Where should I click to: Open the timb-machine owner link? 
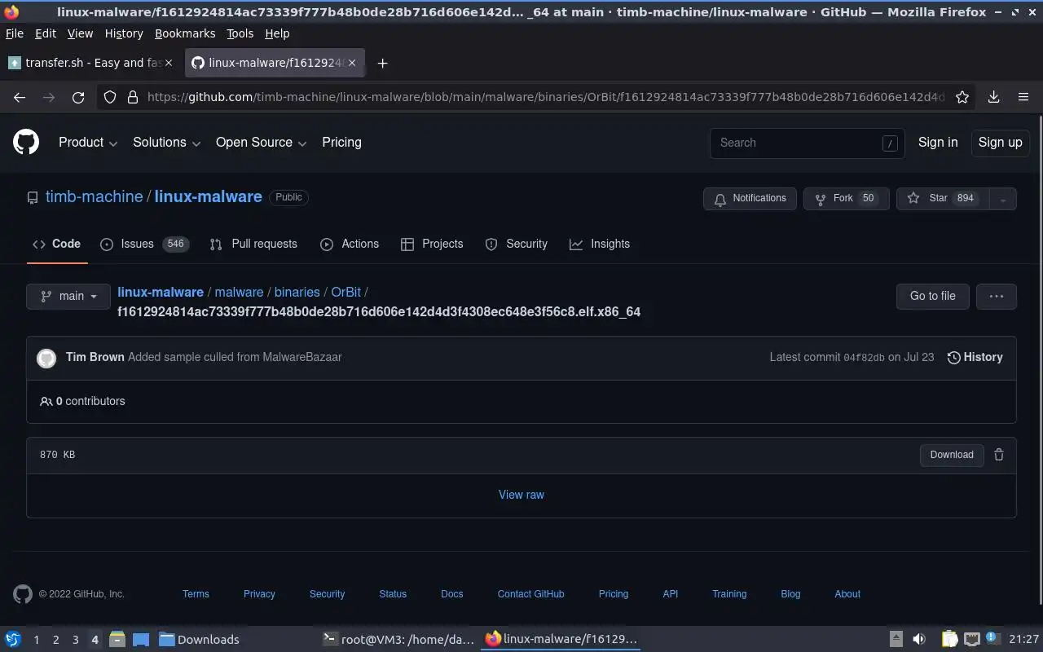[x=94, y=196]
